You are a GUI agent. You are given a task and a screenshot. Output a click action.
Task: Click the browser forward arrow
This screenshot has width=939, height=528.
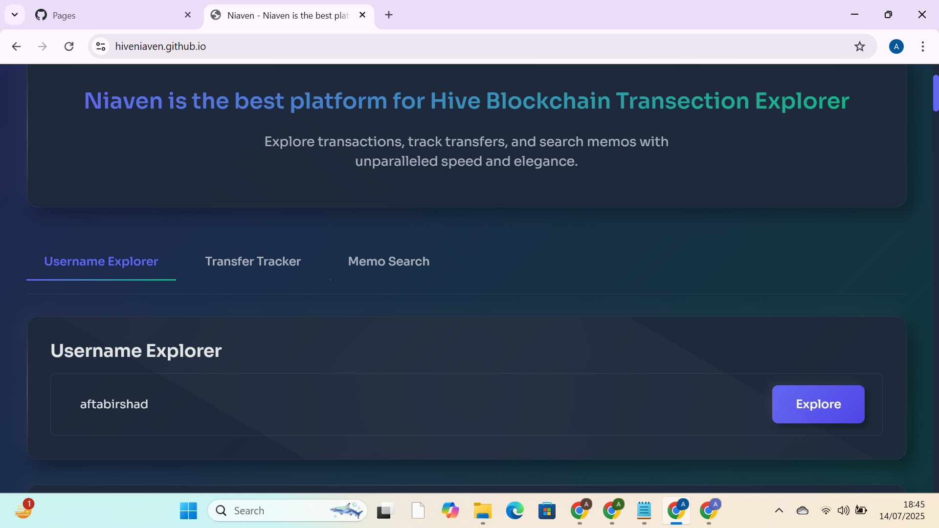click(x=43, y=46)
